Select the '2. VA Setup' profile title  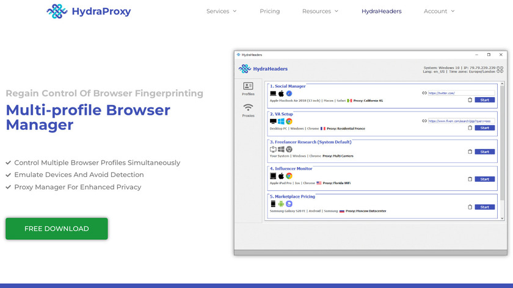pyautogui.click(x=282, y=114)
